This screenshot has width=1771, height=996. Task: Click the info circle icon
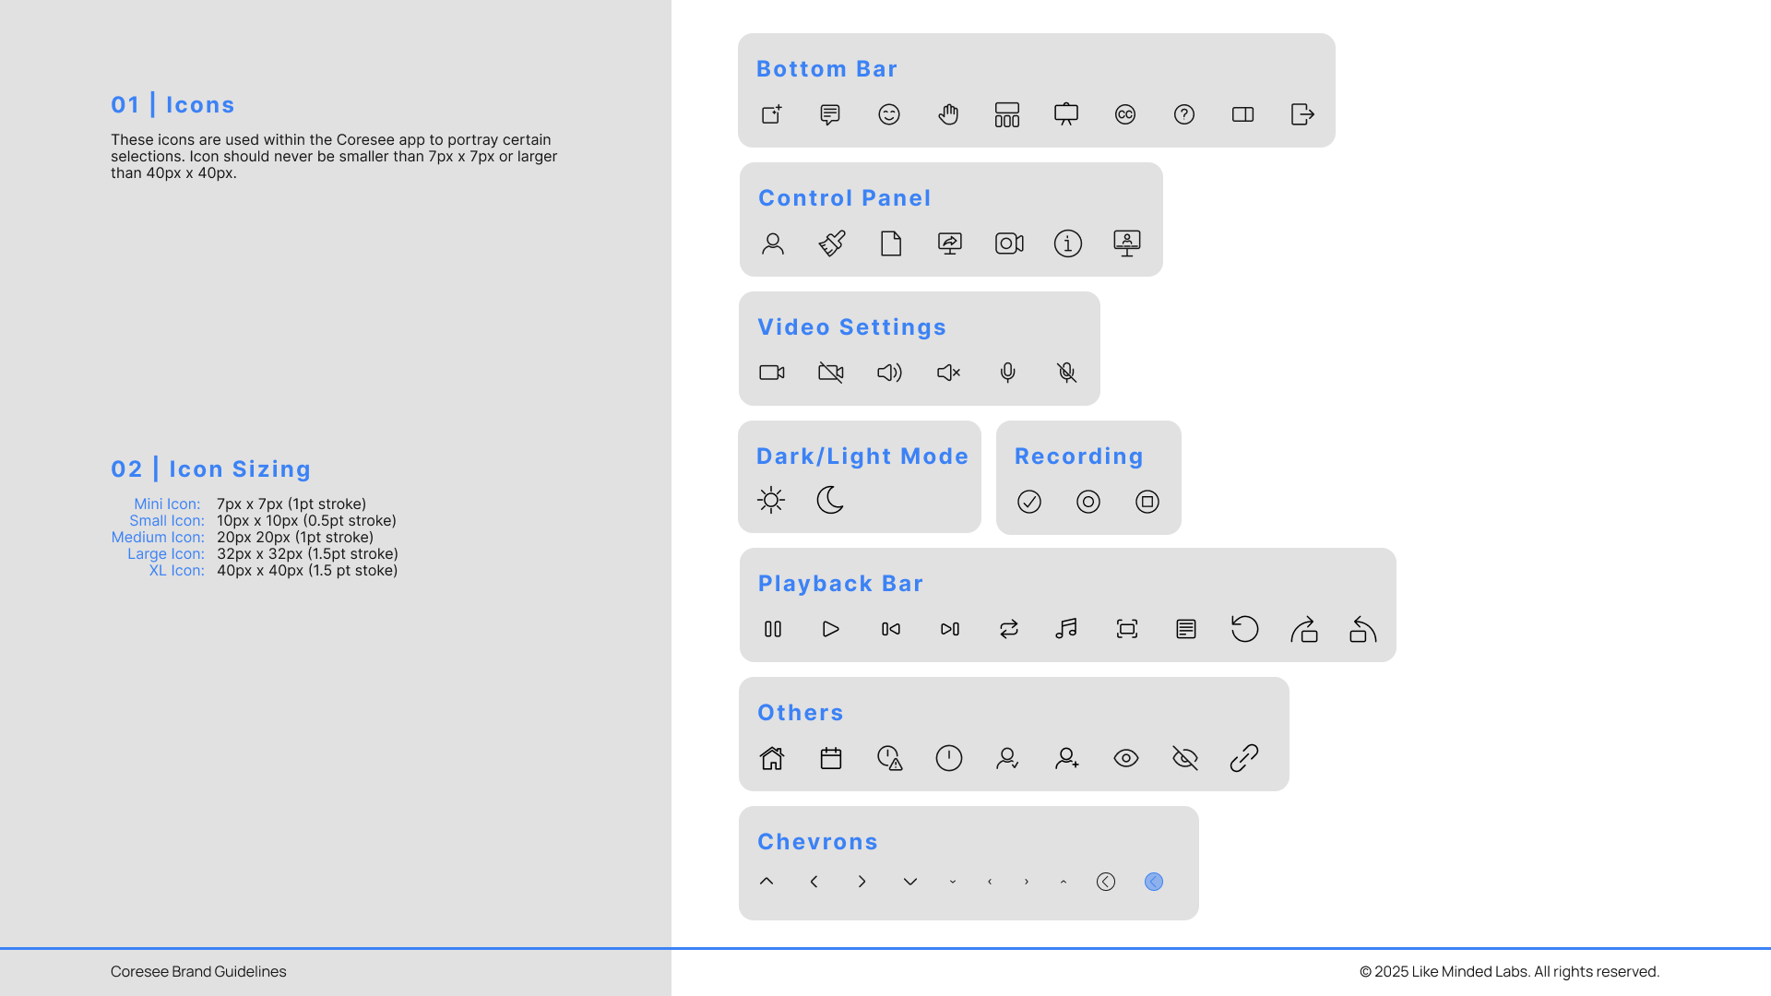pyautogui.click(x=1068, y=243)
